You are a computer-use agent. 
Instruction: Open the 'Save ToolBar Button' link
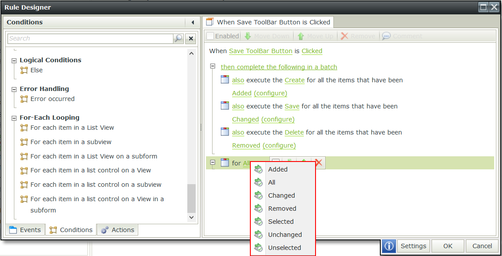(x=261, y=51)
